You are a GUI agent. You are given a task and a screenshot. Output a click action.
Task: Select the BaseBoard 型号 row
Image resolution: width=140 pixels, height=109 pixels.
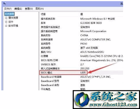[50, 81]
